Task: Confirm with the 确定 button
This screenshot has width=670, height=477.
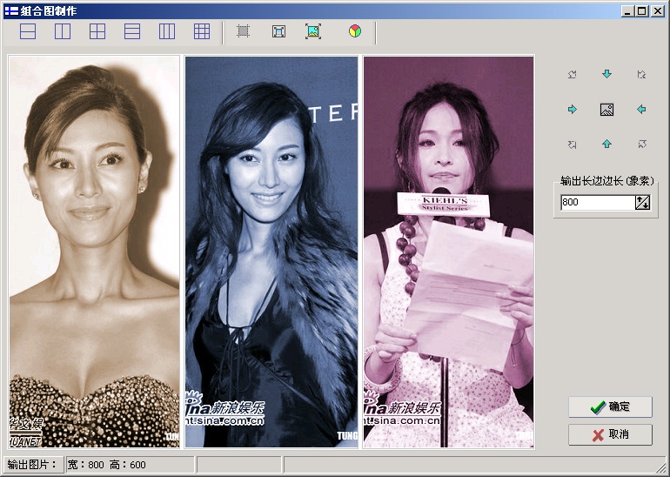Action: [x=610, y=406]
